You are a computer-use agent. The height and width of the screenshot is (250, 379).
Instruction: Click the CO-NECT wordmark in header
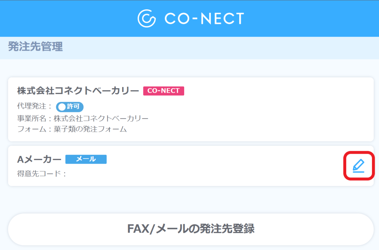coord(204,19)
